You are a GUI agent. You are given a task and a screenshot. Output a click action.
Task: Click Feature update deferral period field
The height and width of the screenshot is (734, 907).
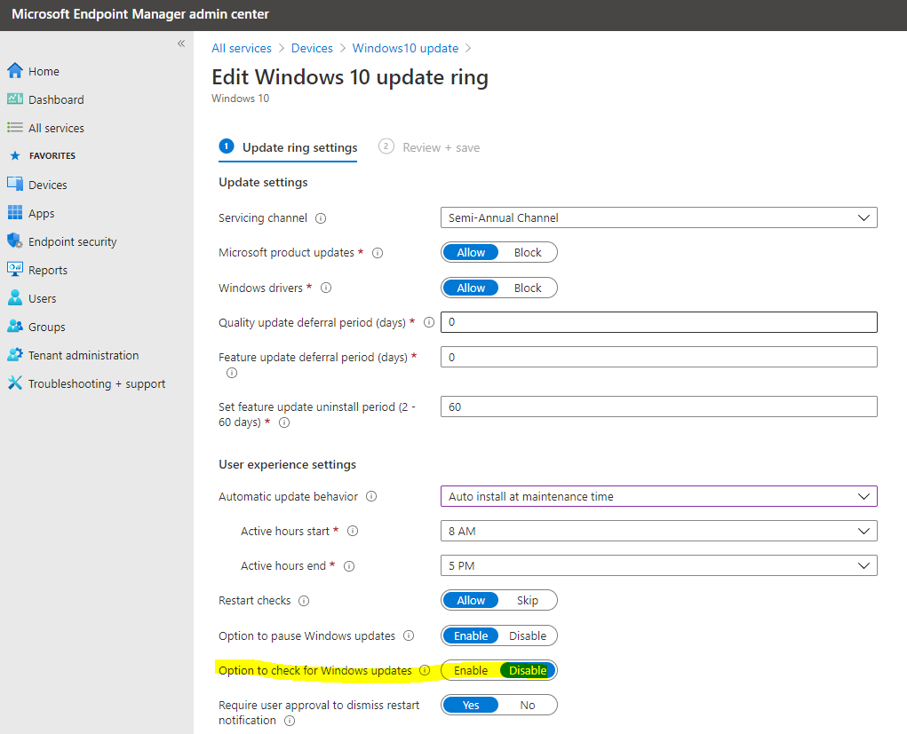[659, 357]
